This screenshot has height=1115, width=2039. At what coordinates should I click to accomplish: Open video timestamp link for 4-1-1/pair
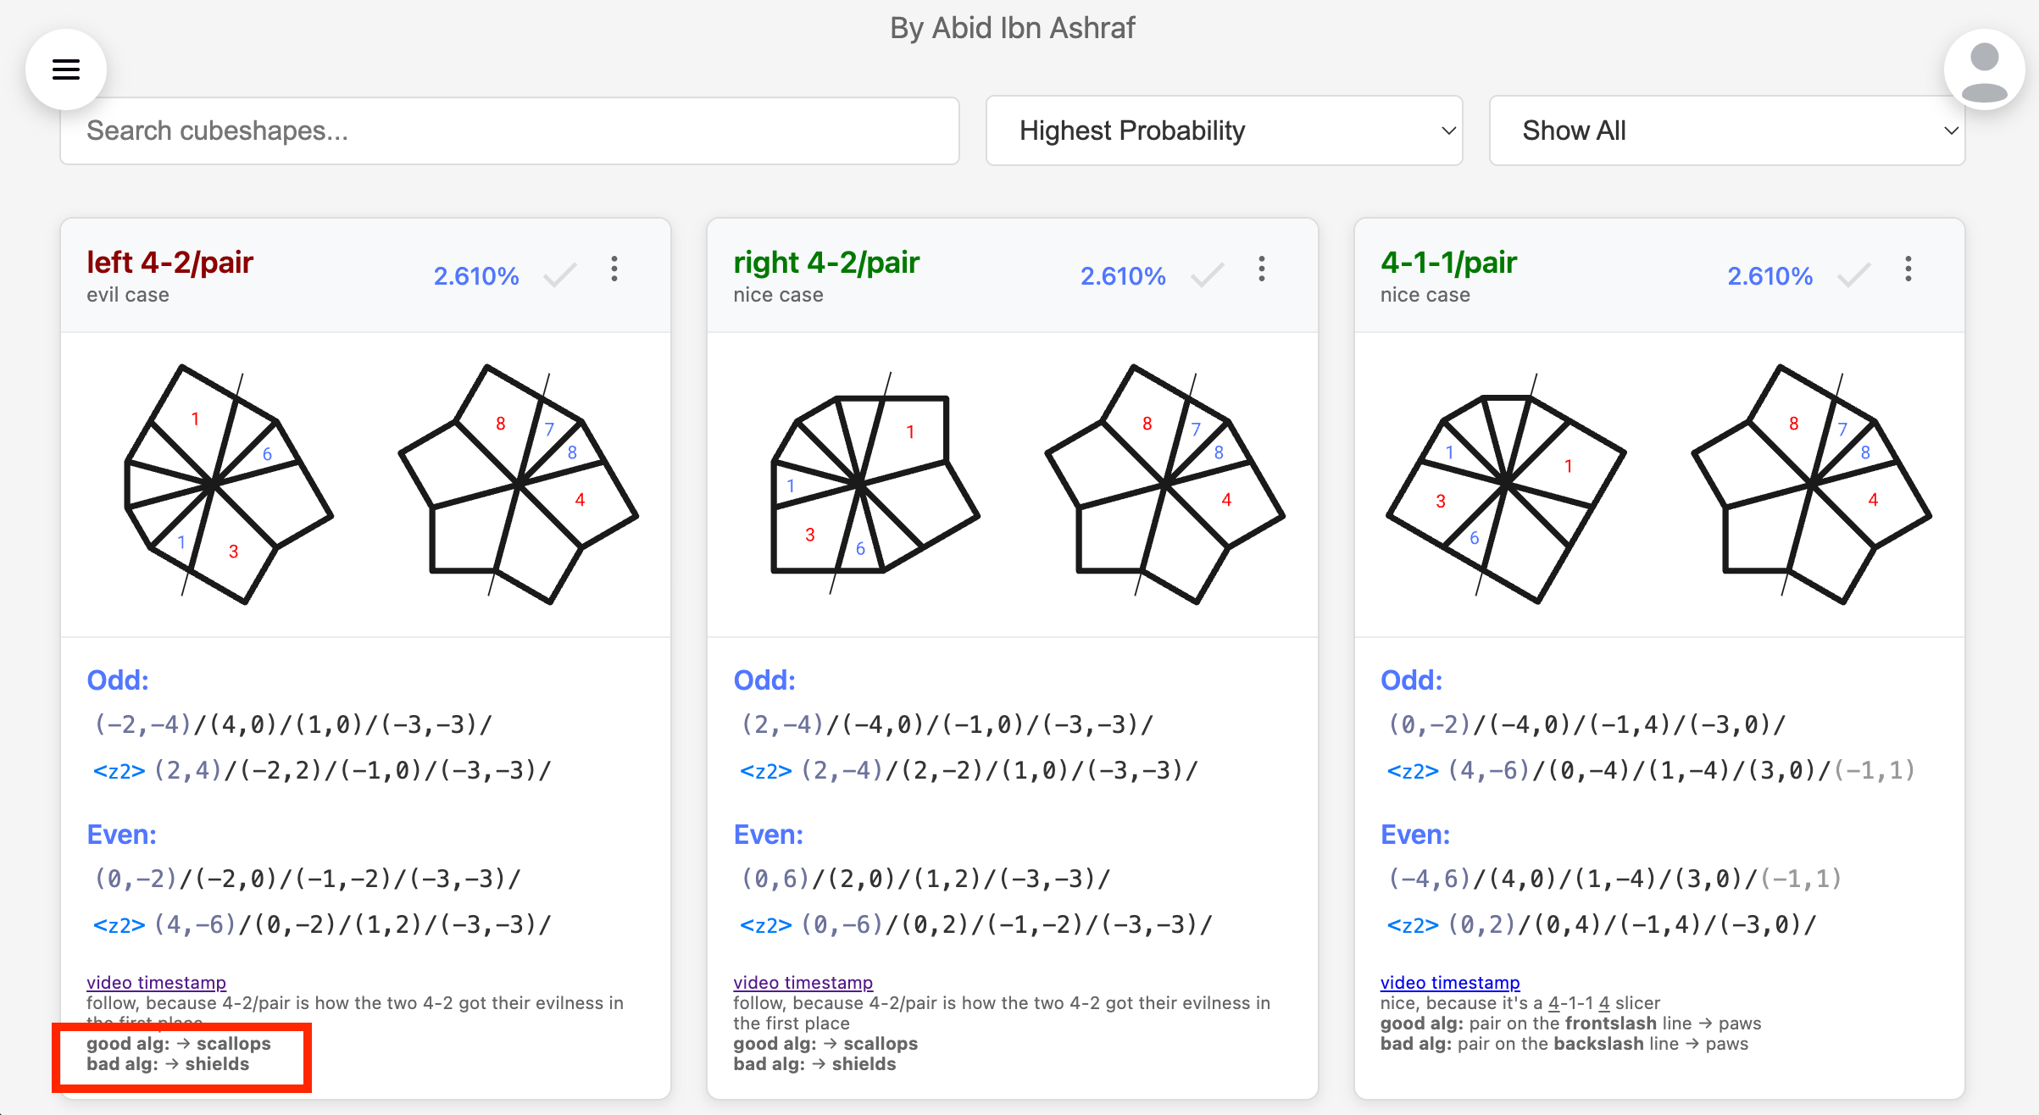(1449, 982)
